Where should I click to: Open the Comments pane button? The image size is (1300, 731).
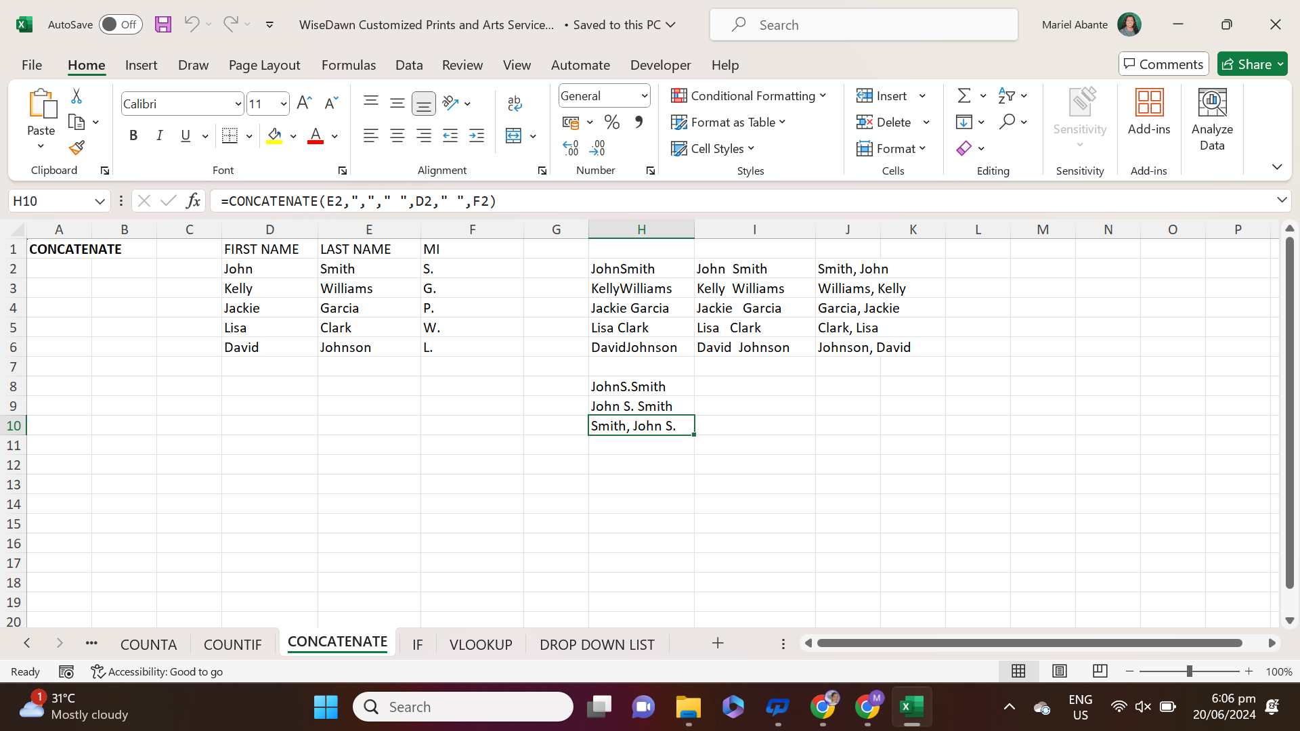(x=1163, y=64)
